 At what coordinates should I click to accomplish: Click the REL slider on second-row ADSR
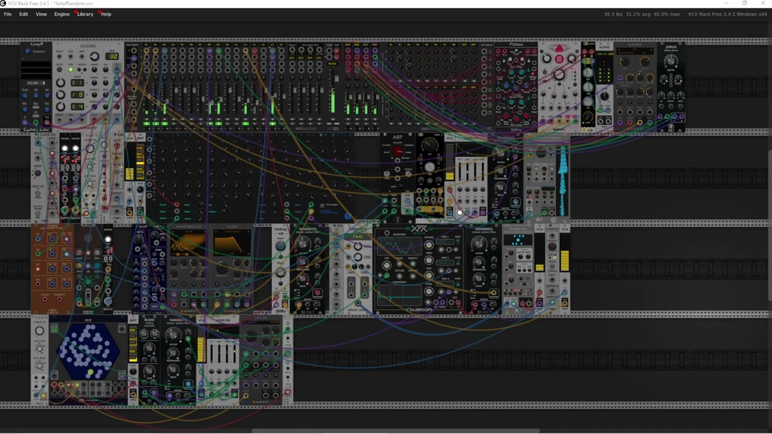[x=482, y=171]
